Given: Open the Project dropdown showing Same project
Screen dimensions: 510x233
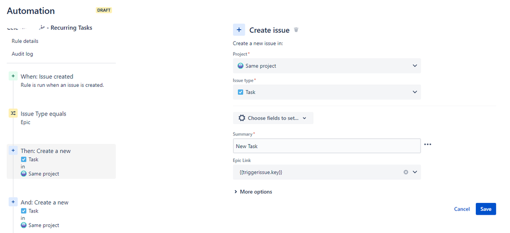Looking at the screenshot, I should [x=327, y=66].
